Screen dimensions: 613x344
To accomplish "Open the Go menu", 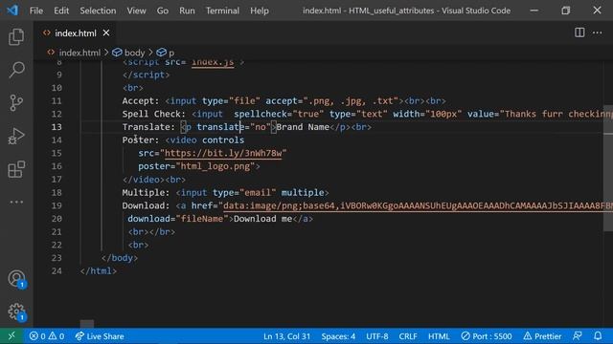I will coord(162,11).
